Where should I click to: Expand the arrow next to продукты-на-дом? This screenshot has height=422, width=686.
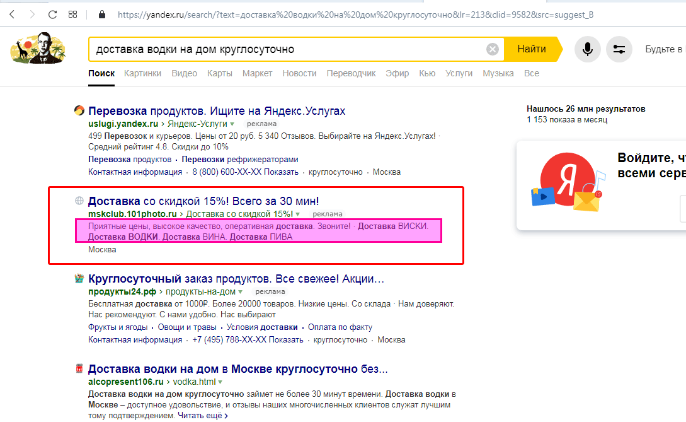point(240,292)
